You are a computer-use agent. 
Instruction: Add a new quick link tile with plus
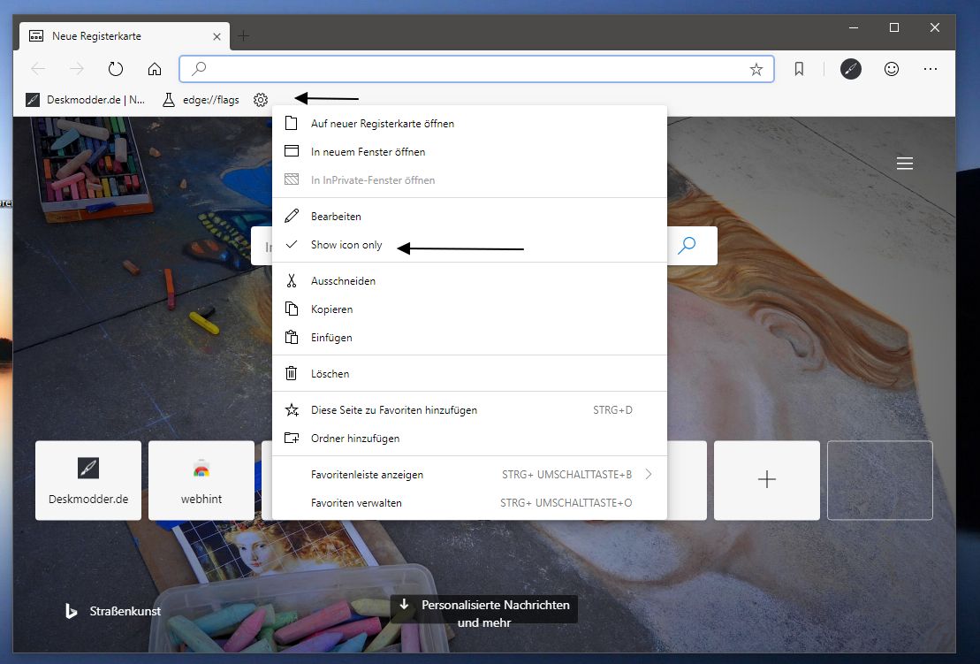(766, 480)
